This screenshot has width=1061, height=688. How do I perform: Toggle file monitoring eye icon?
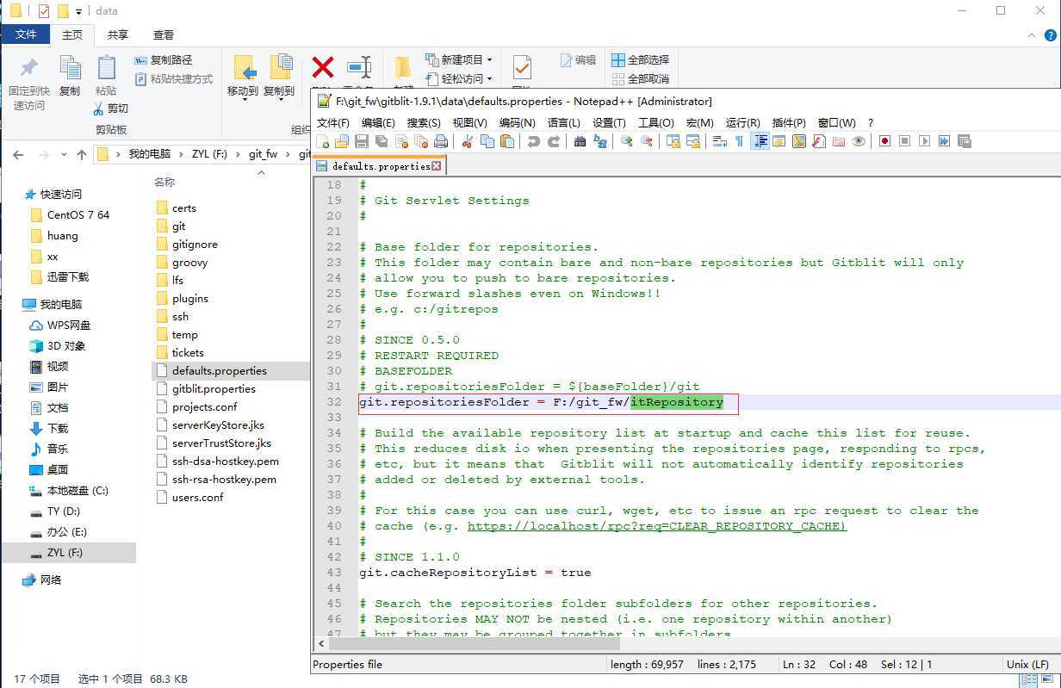coord(858,141)
